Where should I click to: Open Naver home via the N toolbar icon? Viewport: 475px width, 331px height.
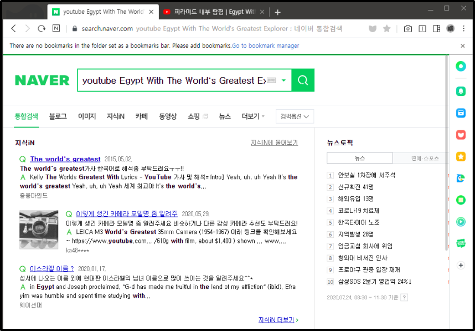[x=56, y=28]
